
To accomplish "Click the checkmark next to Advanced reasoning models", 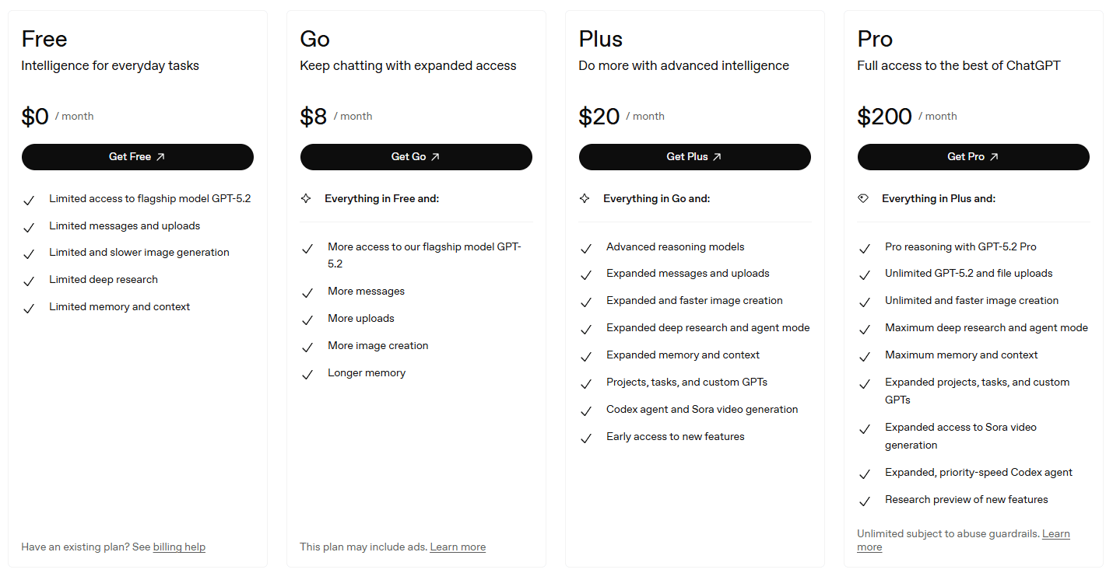I will click(x=586, y=247).
